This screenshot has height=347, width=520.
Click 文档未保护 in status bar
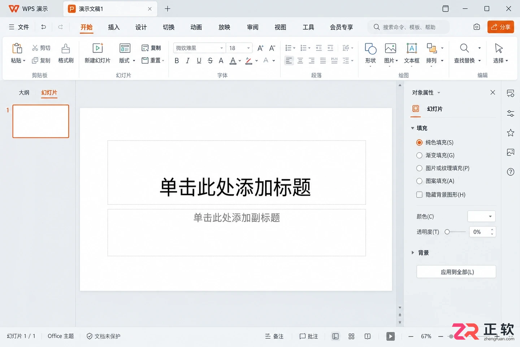pos(103,337)
